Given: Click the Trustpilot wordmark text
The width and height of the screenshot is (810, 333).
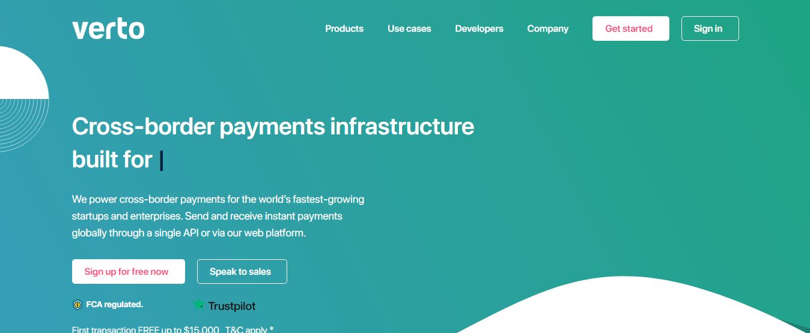Looking at the screenshot, I should tap(232, 306).
